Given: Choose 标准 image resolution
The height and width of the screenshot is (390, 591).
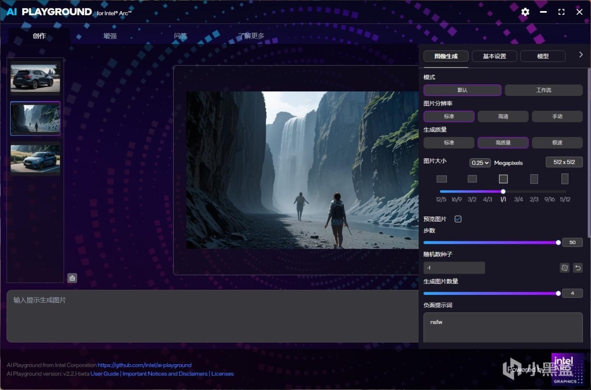Looking at the screenshot, I should click(x=449, y=116).
